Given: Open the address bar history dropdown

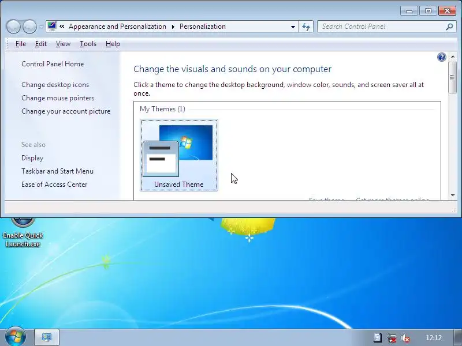Looking at the screenshot, I should [x=293, y=27].
